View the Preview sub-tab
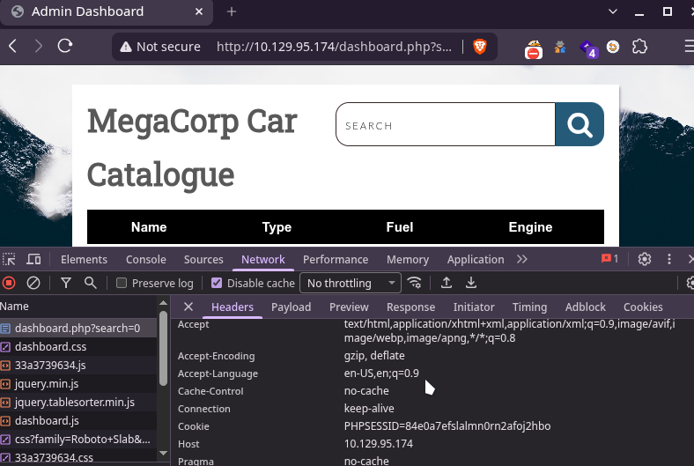The height and width of the screenshot is (466, 694). (x=349, y=307)
